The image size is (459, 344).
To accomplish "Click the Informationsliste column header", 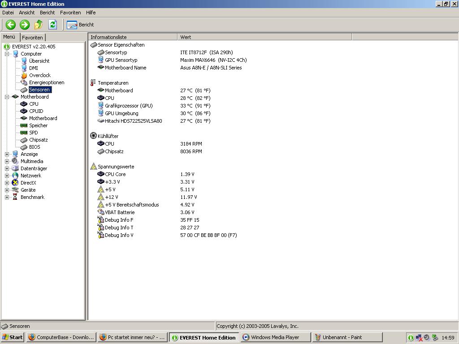I will [x=133, y=37].
